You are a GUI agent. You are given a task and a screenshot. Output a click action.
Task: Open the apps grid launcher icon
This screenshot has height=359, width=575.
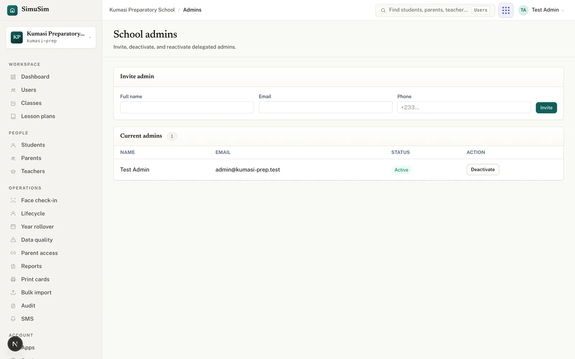pos(506,10)
